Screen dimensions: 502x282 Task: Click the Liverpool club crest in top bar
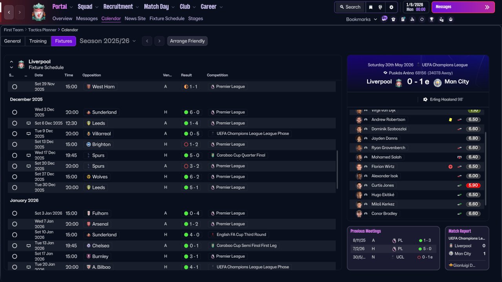(x=38, y=12)
